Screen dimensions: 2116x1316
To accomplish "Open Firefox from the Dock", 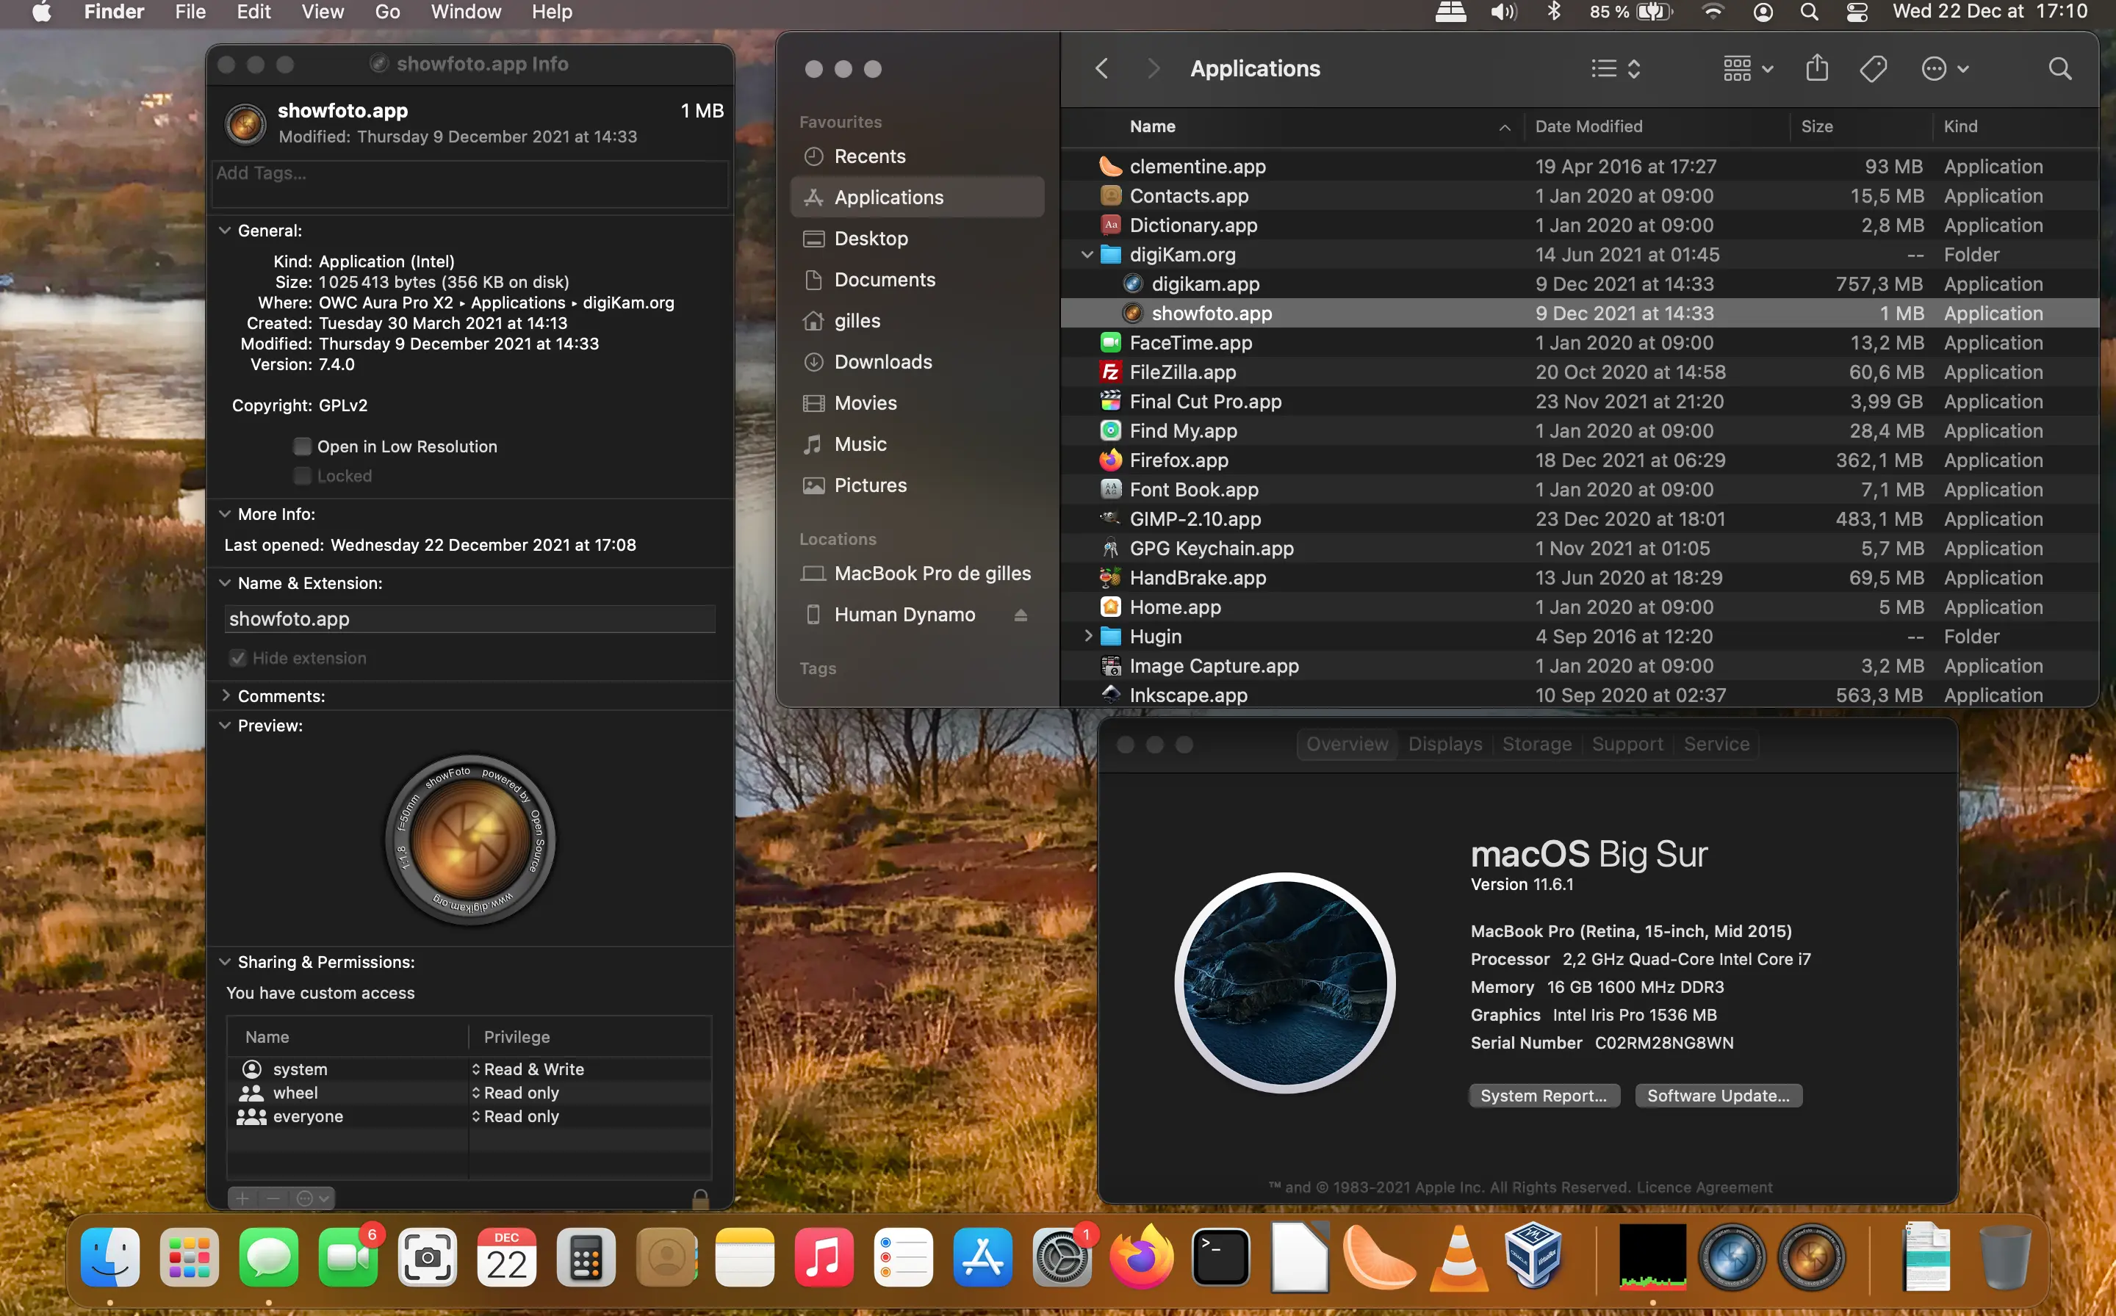I will (1141, 1257).
